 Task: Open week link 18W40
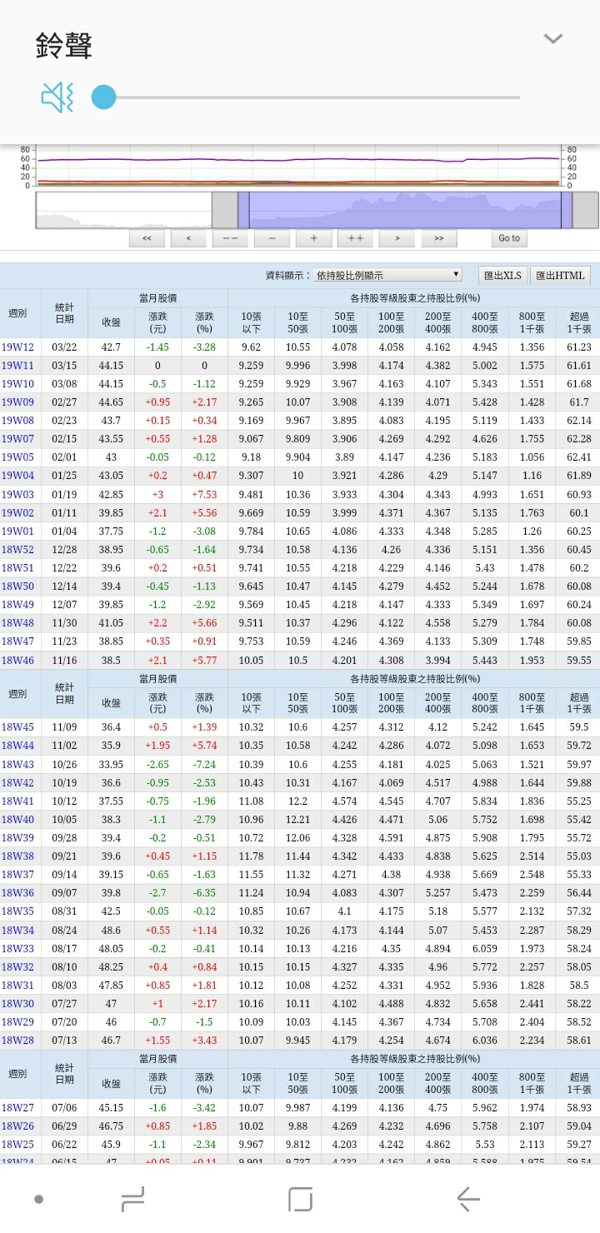(17, 820)
